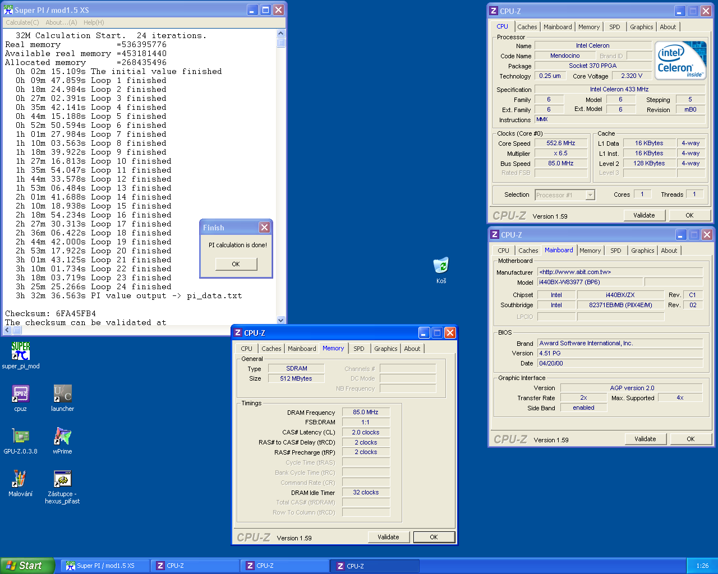The width and height of the screenshot is (718, 574).
Task: Click Super PI scrollbar up arrow
Action: pyautogui.click(x=281, y=33)
